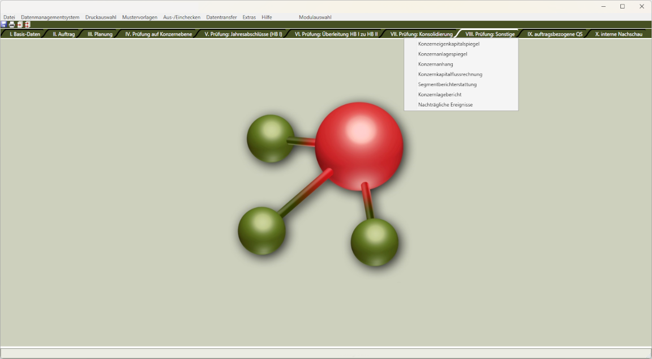This screenshot has width=652, height=359.
Task: Expand the X. interne Nachschau tab
Action: pyautogui.click(x=618, y=34)
